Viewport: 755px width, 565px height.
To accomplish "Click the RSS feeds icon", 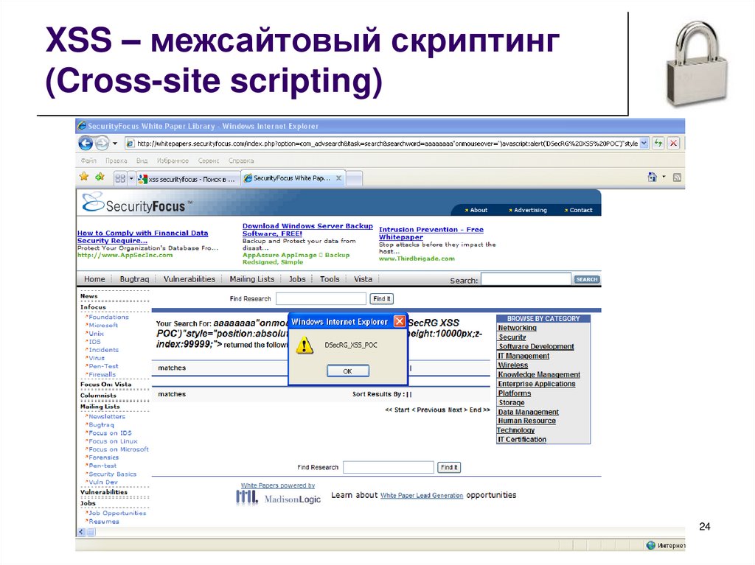I will [677, 178].
